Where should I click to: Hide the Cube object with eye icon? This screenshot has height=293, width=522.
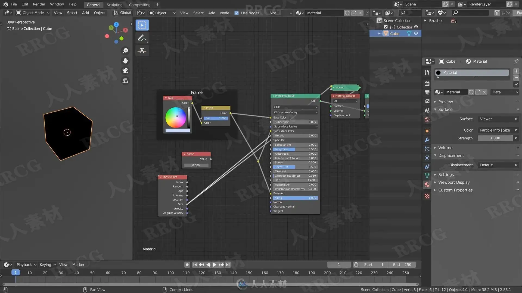click(x=416, y=33)
